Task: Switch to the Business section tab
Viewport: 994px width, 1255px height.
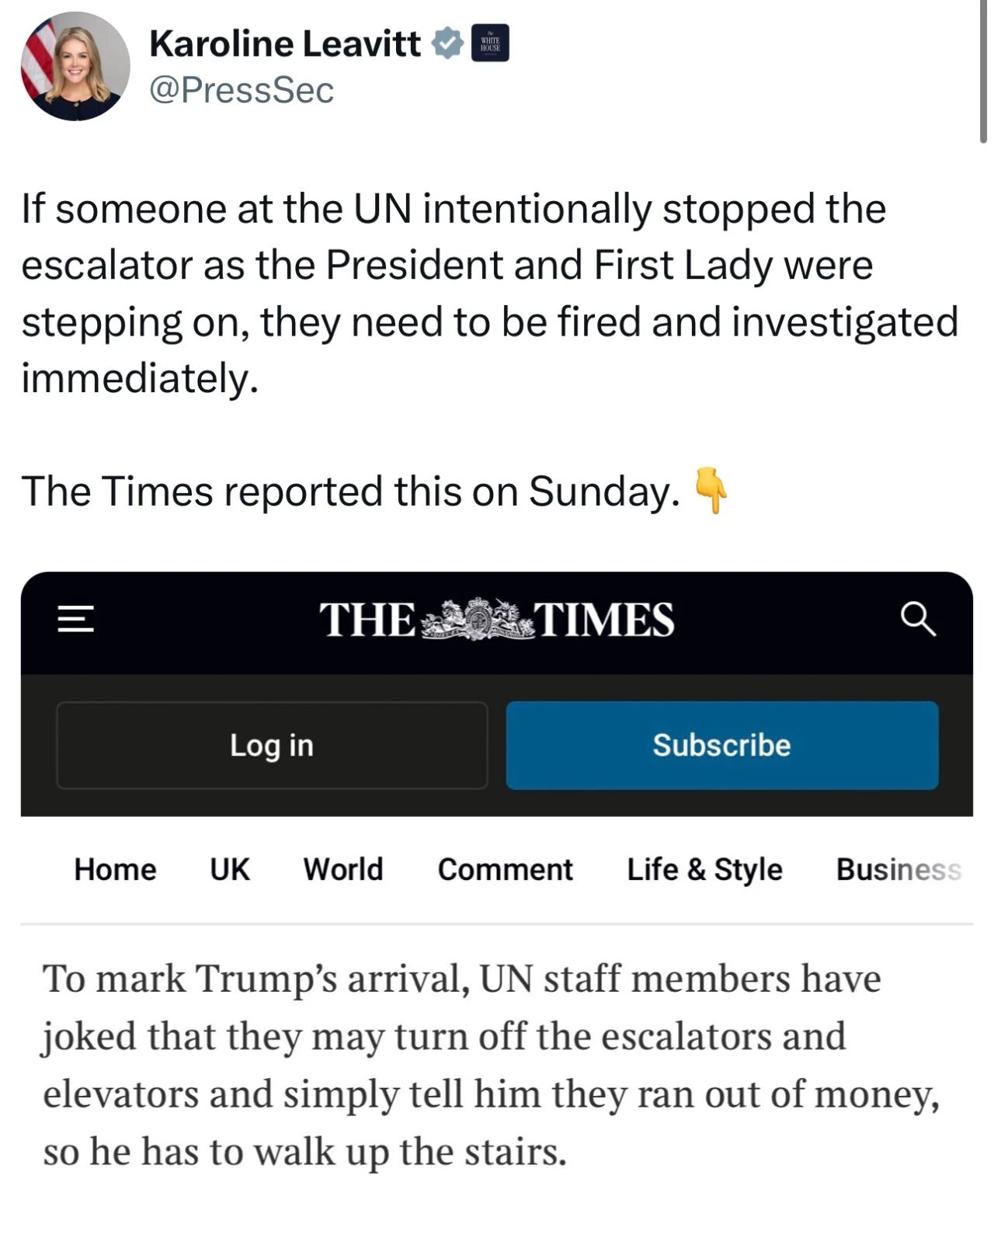Action: coord(898,869)
